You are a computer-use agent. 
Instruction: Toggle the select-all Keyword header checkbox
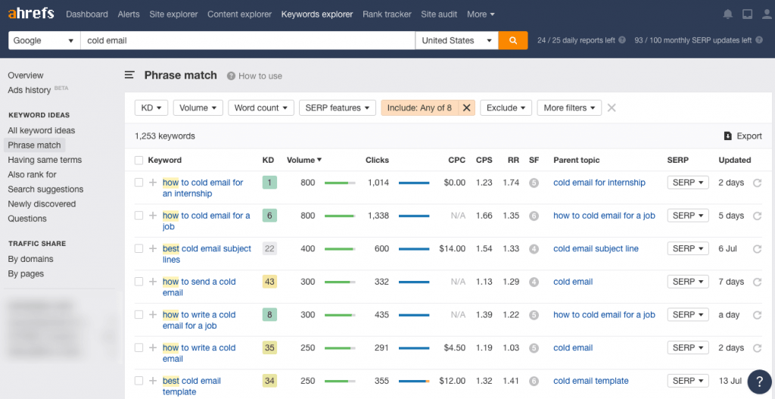coord(139,160)
